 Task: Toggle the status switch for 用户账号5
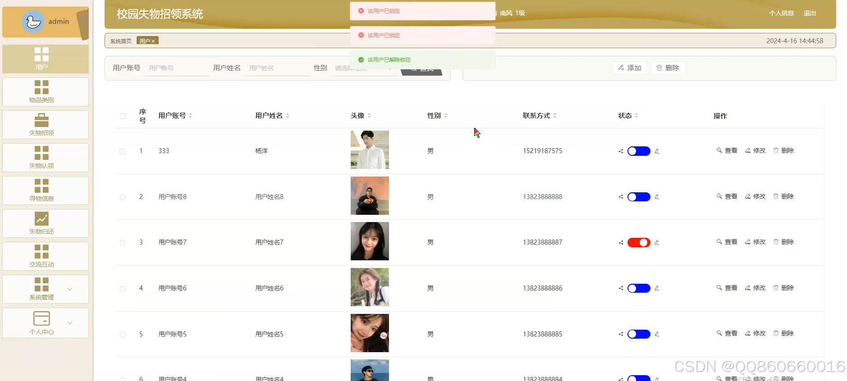point(639,334)
